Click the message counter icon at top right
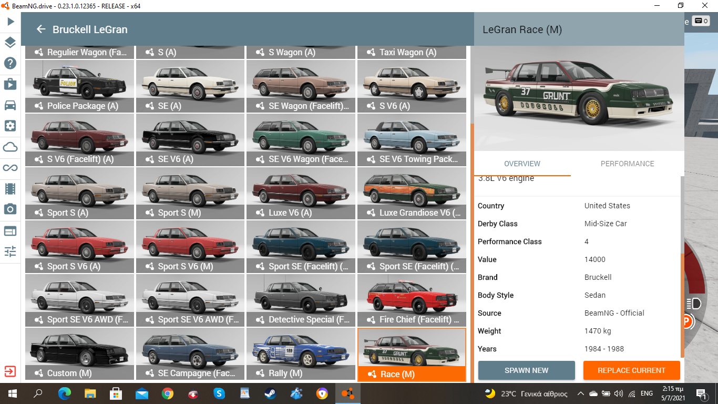 tap(701, 21)
